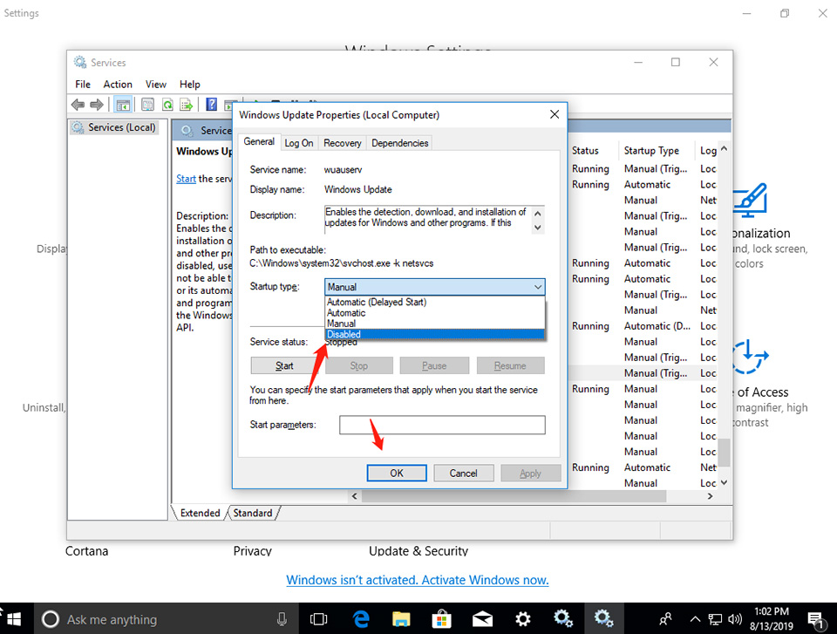Choose Manual in the startup type list
This screenshot has height=634, width=837.
[434, 324]
